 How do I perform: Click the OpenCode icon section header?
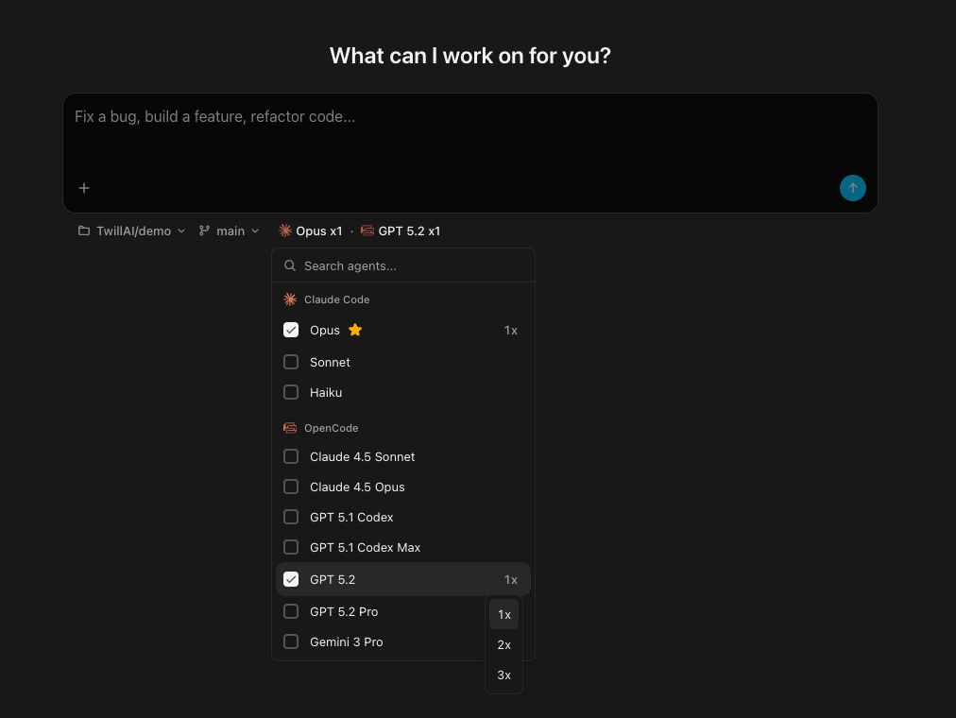coord(289,428)
